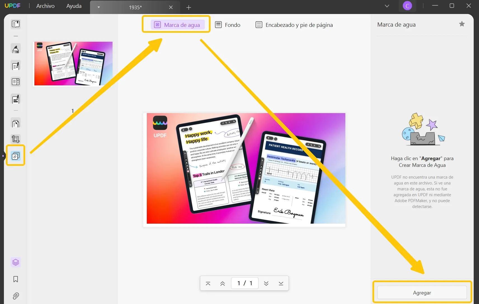Open the Layers panel icon
Screen dimensions: 479x304
click(x=16, y=262)
